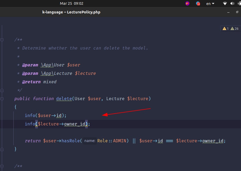Collapse the docblock fold marker at /**
241x171 pixels.
2,40
